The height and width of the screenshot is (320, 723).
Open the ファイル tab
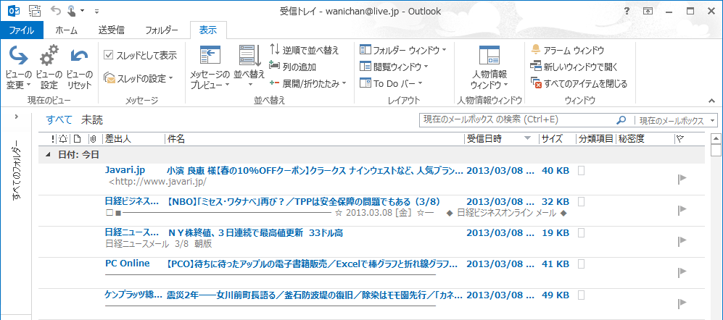pyautogui.click(x=22, y=30)
